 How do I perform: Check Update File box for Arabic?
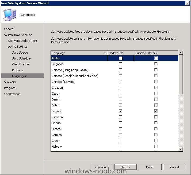pos(120,58)
